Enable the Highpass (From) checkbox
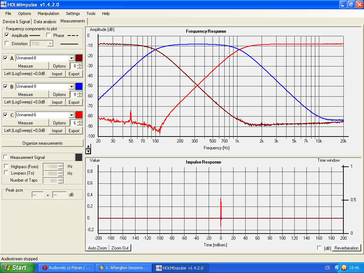 6,166
